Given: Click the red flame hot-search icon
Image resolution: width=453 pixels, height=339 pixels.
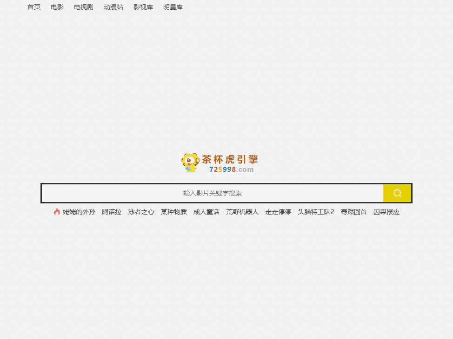Looking at the screenshot, I should click(57, 212).
